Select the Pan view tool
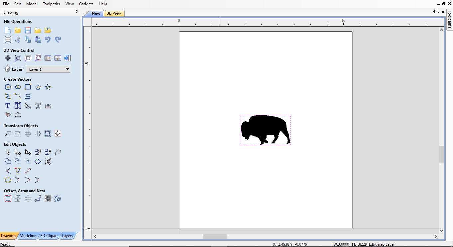The height and width of the screenshot is (247, 453). point(8,58)
